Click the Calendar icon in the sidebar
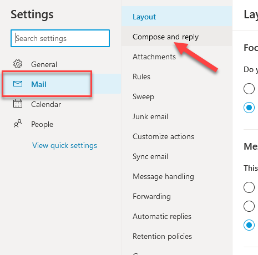 click(x=18, y=104)
